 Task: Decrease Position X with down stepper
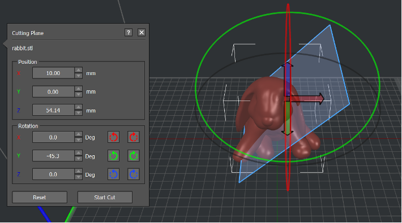pyautogui.click(x=79, y=76)
